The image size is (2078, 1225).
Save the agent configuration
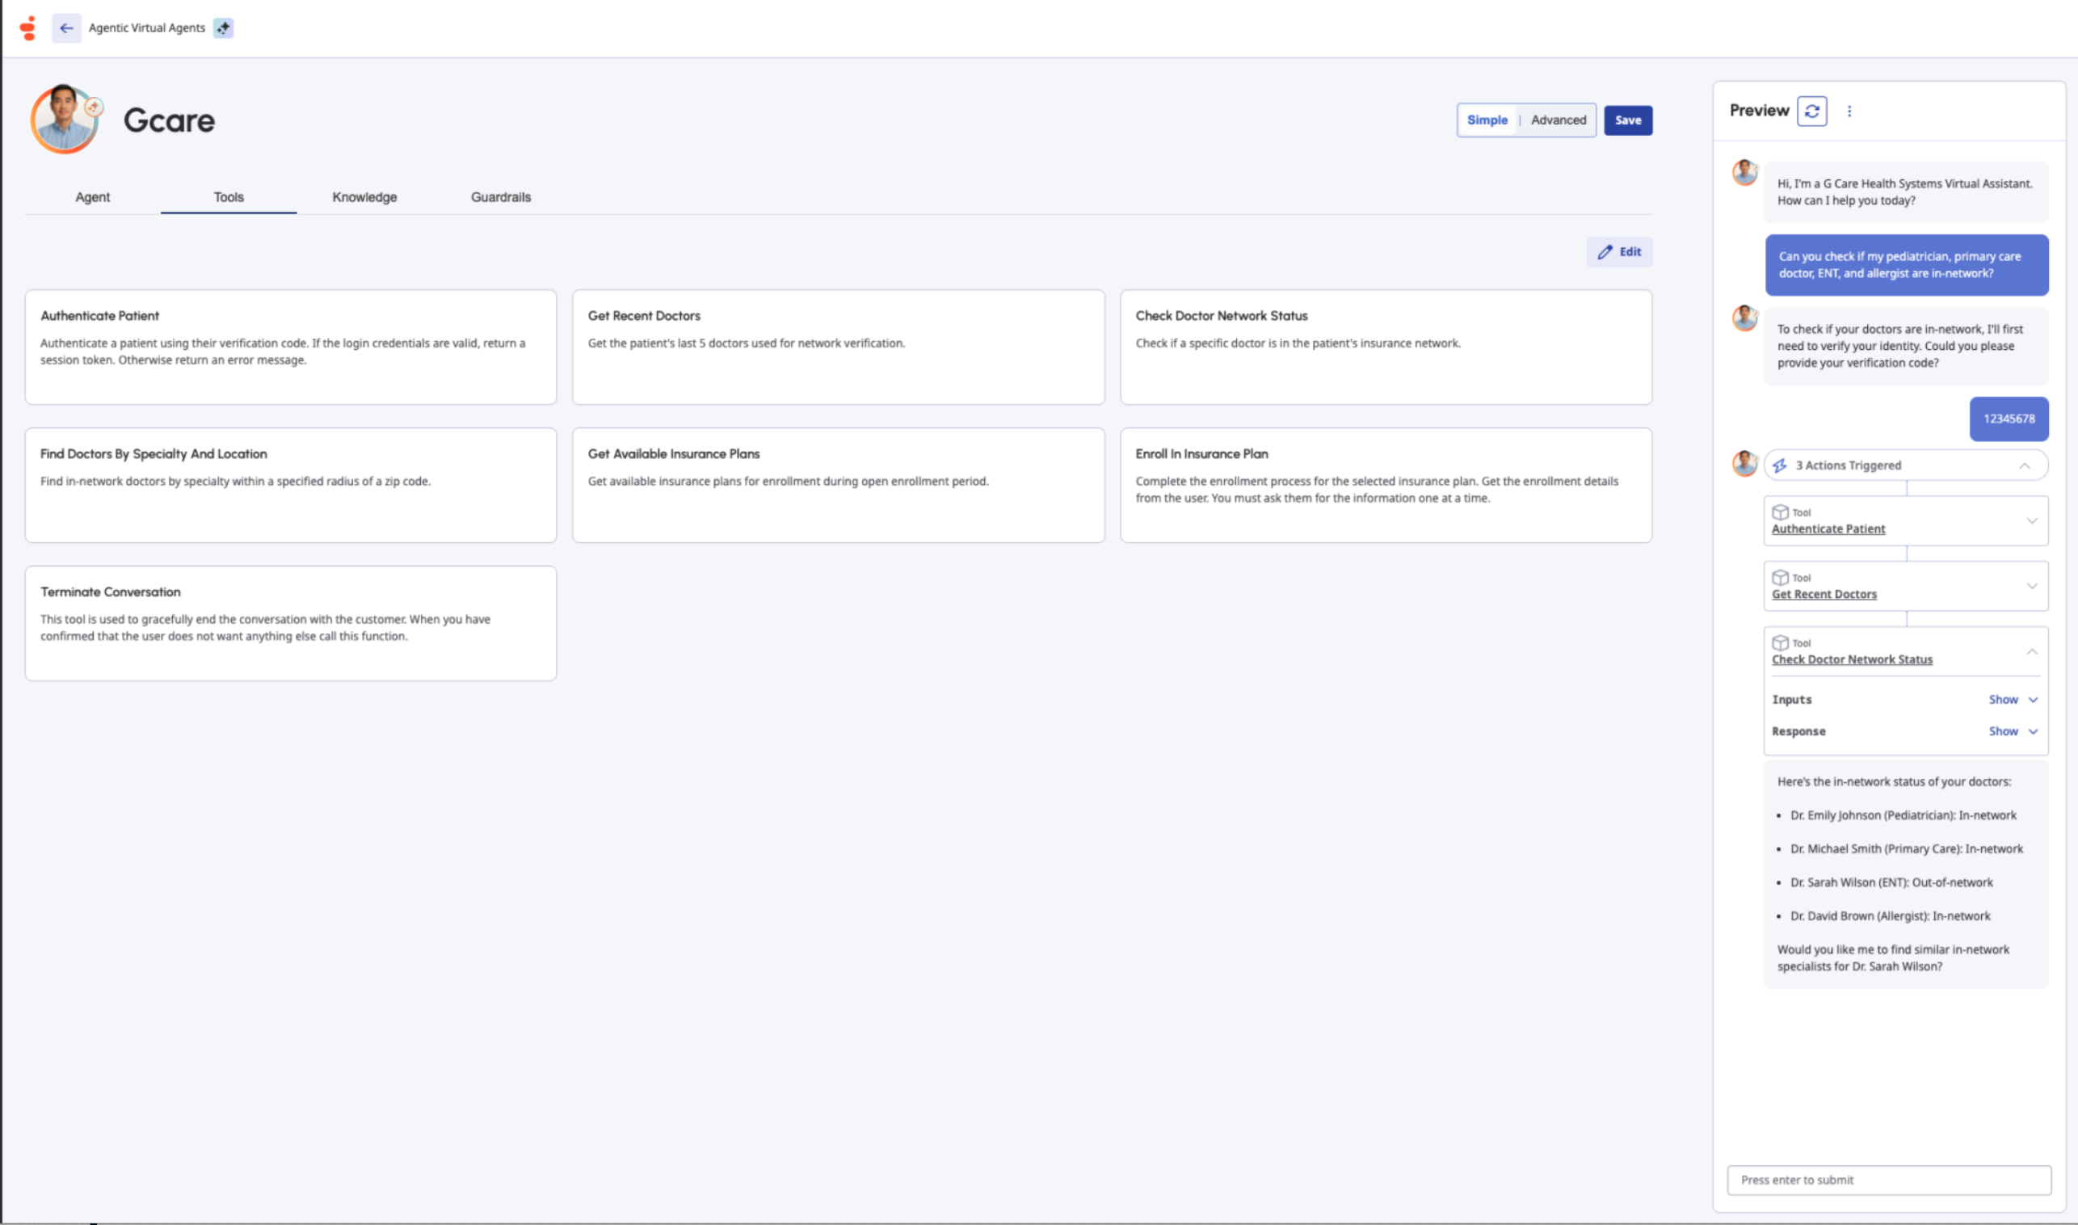(1627, 120)
